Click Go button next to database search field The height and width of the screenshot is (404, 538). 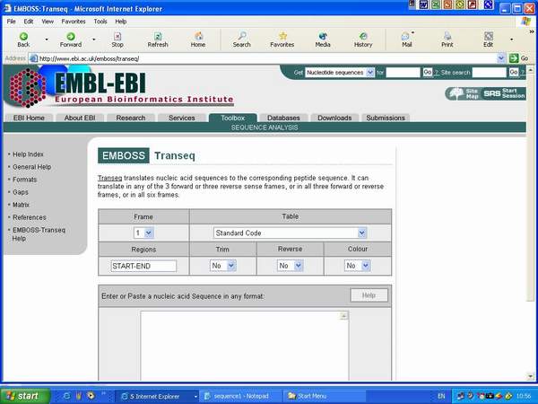tap(428, 72)
